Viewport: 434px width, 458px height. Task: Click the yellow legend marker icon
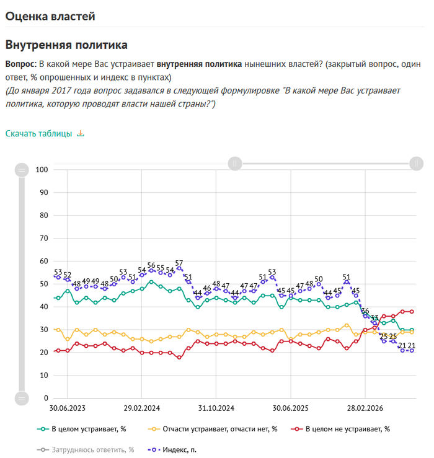click(154, 429)
